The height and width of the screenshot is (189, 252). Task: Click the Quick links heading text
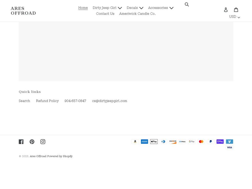tap(30, 92)
